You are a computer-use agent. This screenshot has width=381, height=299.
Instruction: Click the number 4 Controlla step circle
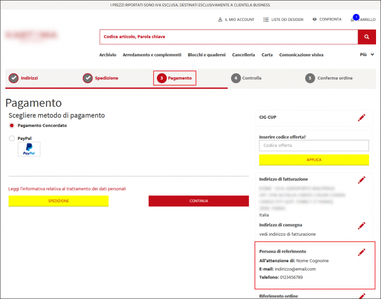236,78
